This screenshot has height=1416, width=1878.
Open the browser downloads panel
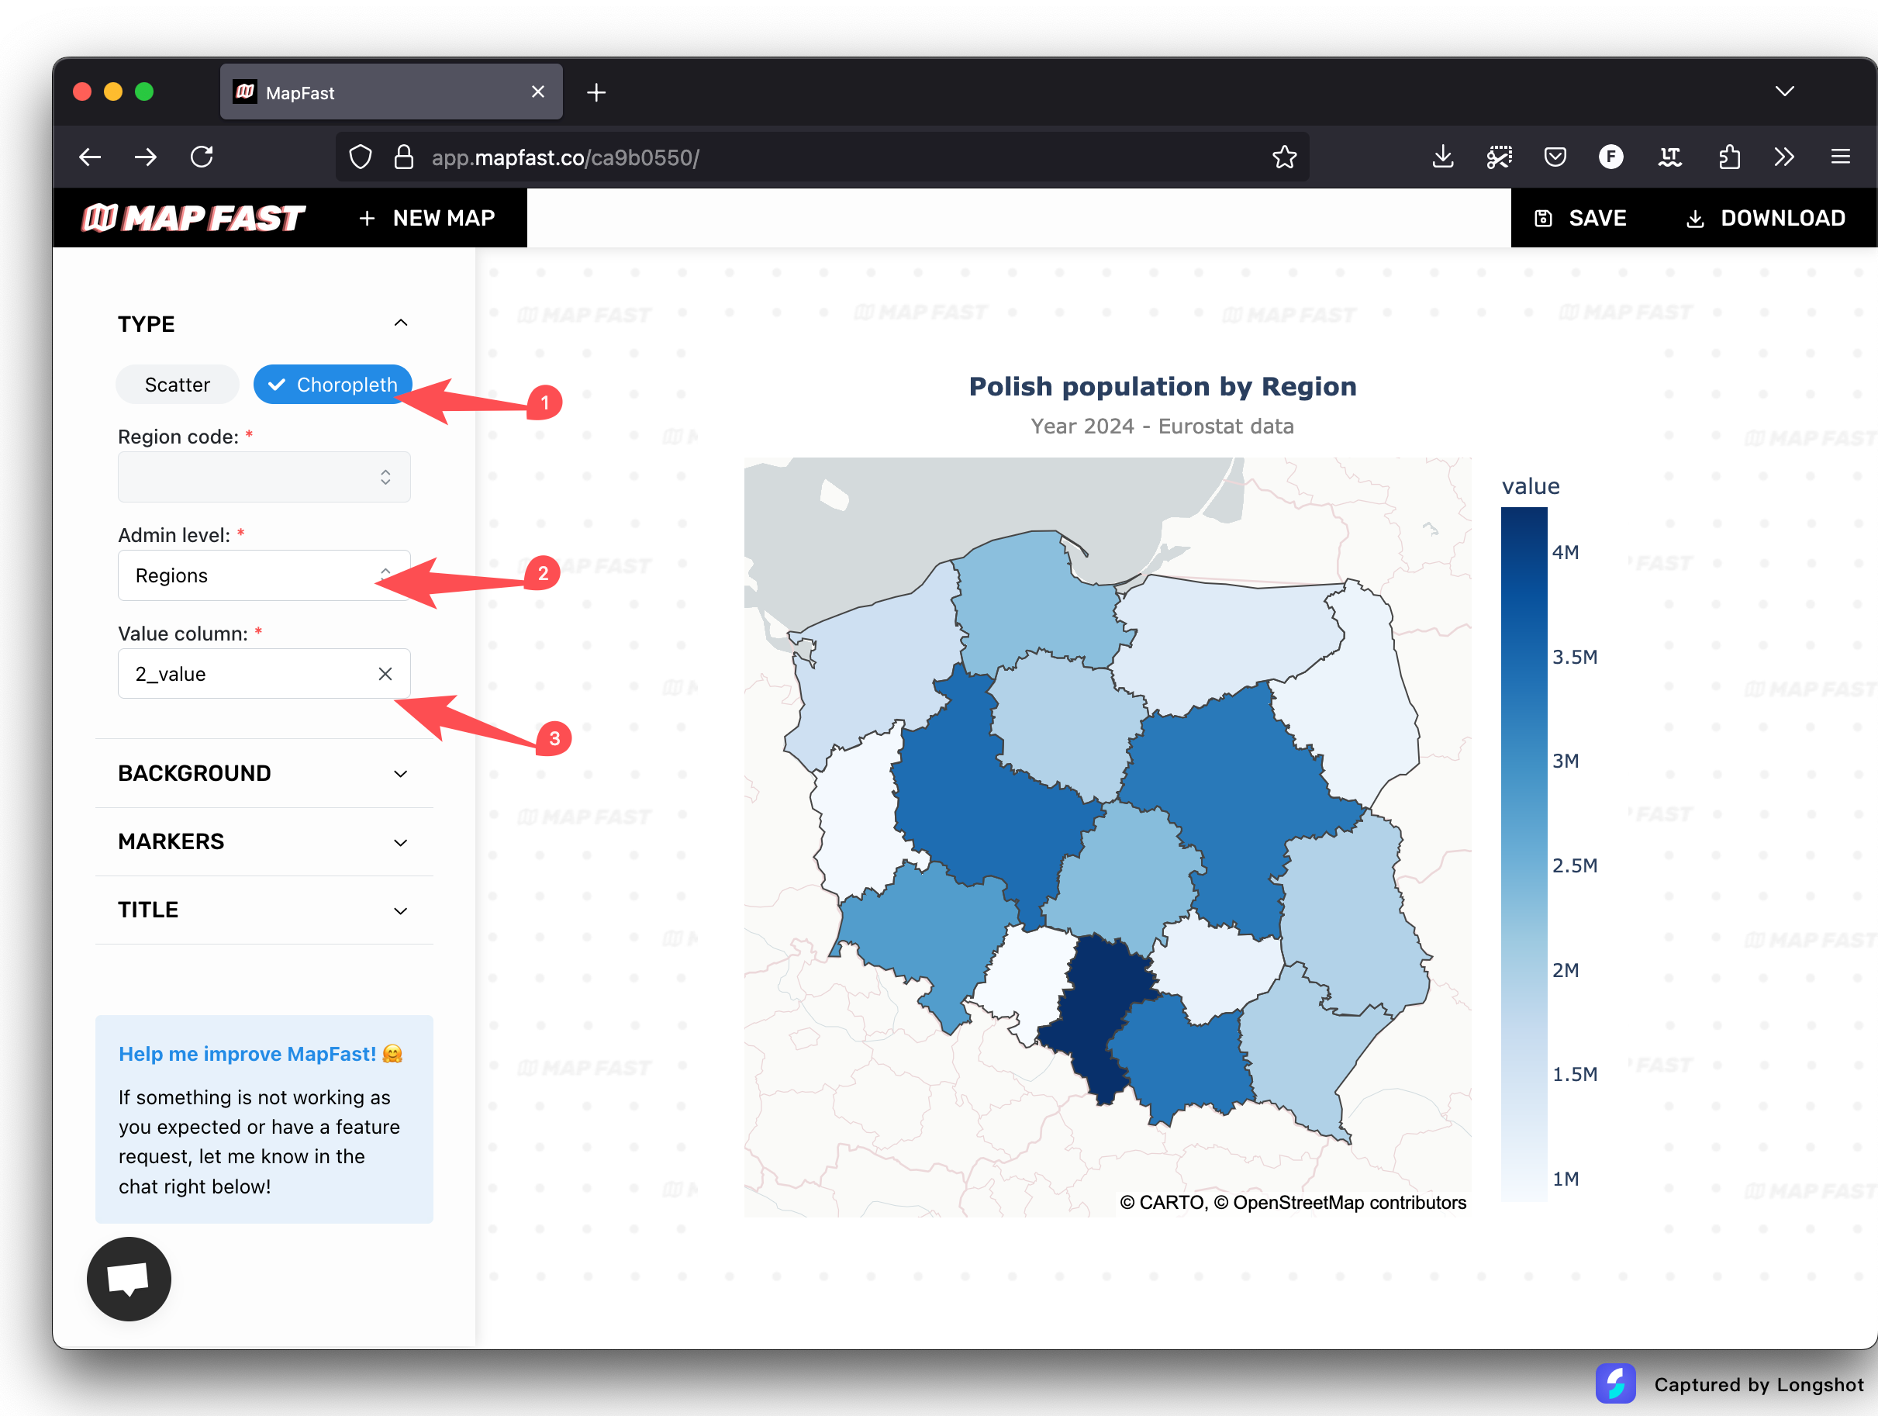(1442, 157)
